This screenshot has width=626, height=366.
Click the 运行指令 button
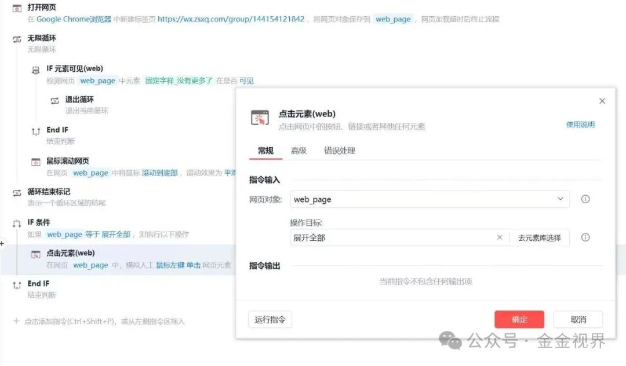270,319
